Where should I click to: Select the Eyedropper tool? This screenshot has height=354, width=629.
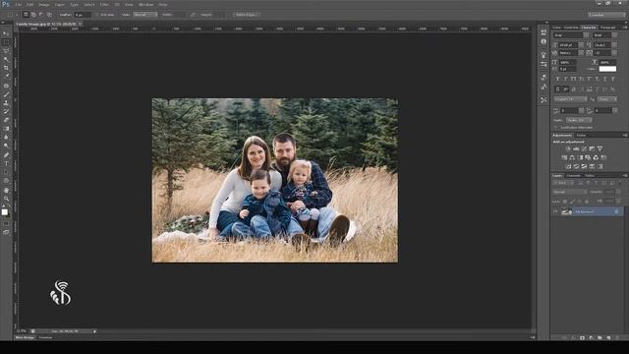tap(6, 77)
